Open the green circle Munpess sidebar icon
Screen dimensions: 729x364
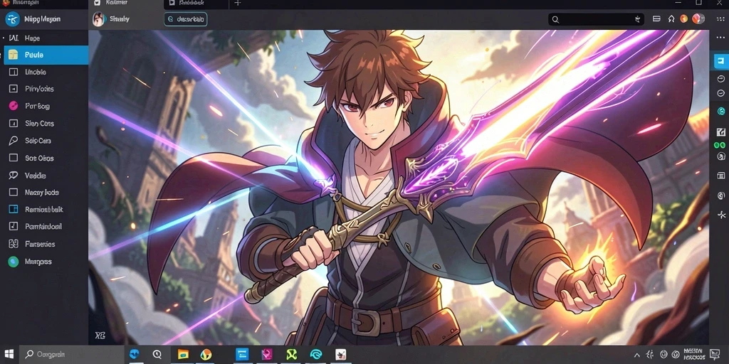(14, 262)
